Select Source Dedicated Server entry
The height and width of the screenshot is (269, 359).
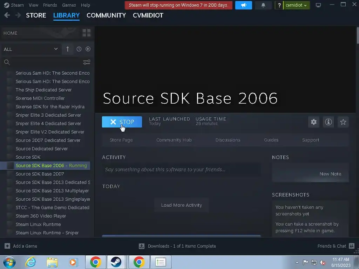pos(42,149)
